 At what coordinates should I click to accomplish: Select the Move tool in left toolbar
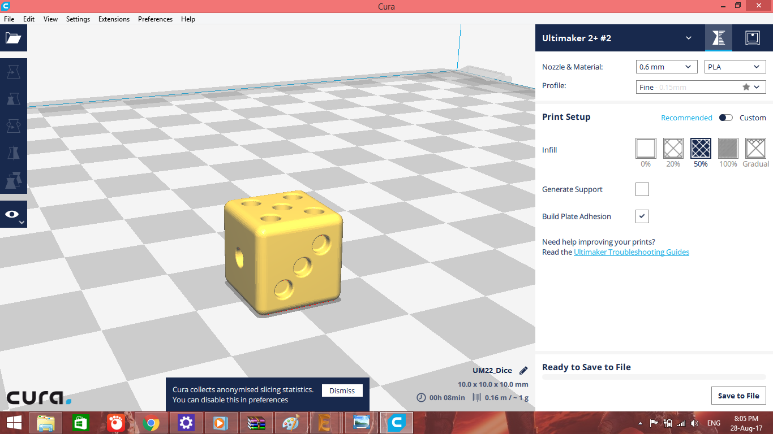[x=13, y=72]
